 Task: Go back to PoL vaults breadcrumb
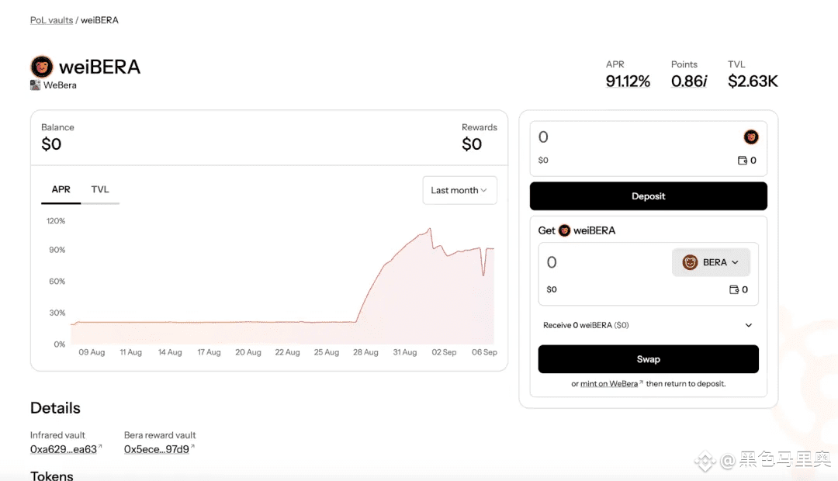point(51,20)
